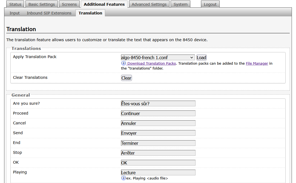The image size is (296, 183).
Task: Open the Basic Settings tab
Action: (x=42, y=4)
